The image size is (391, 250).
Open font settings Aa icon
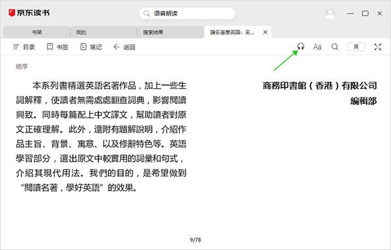317,47
